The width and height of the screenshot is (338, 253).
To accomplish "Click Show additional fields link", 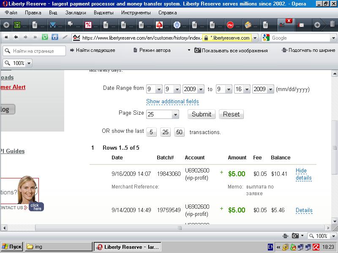I will click(172, 101).
